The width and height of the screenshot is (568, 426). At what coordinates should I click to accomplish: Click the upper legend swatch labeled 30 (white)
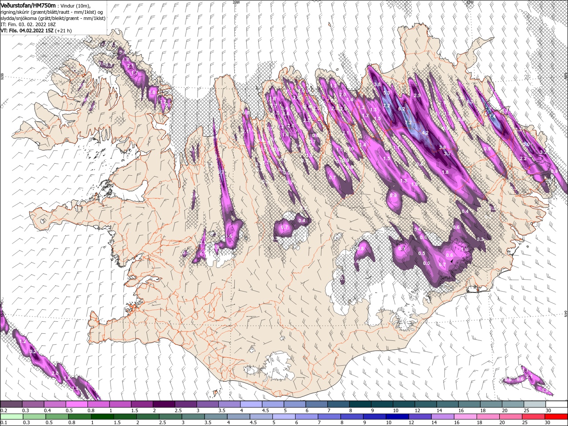coord(556,404)
